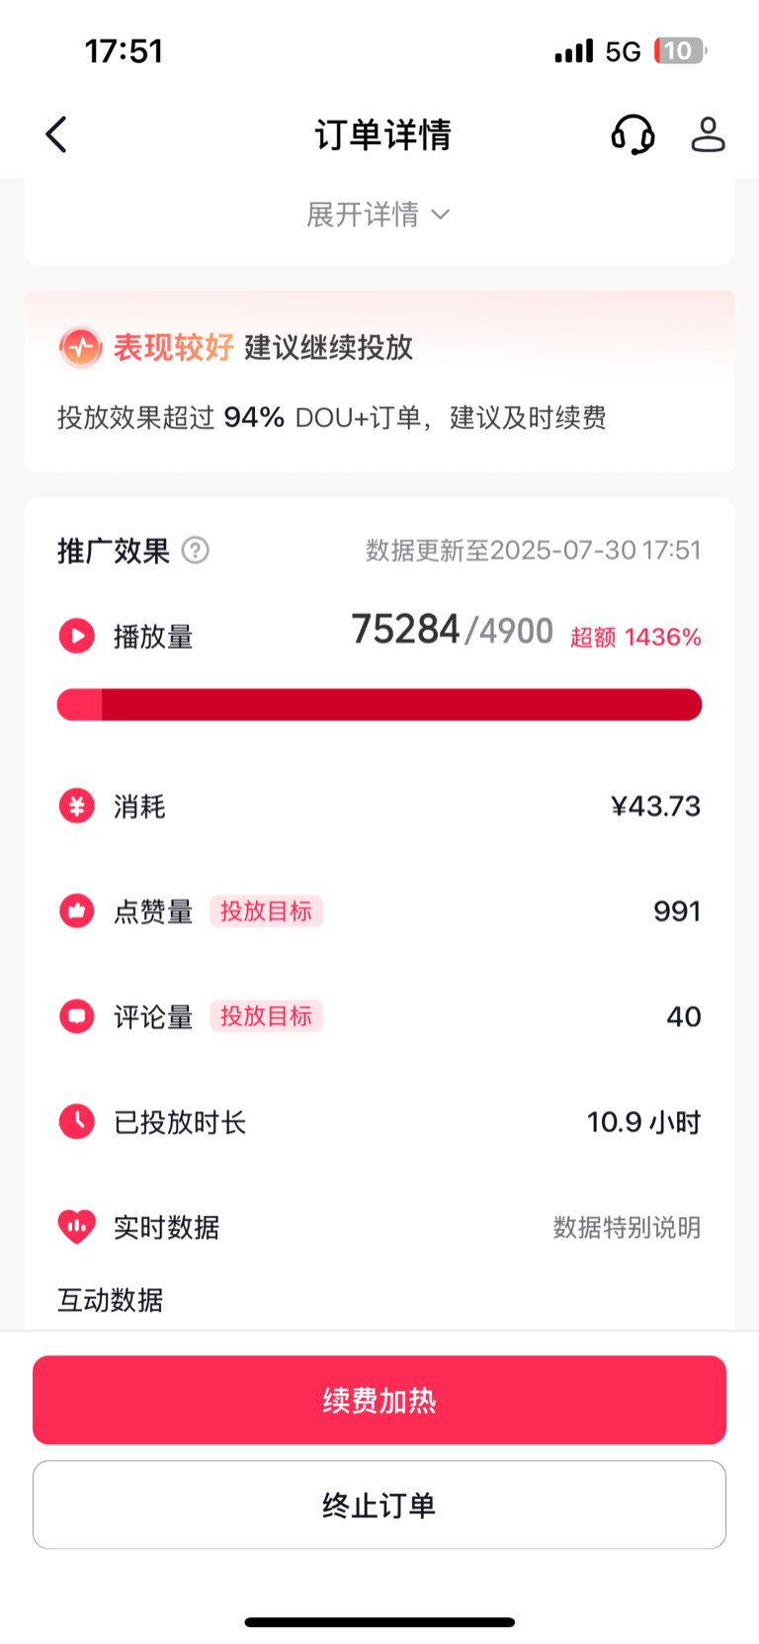Viewport: 759px width, 1644px height.
Task: Tap the 消耗 yen icon
Action: coord(77,806)
